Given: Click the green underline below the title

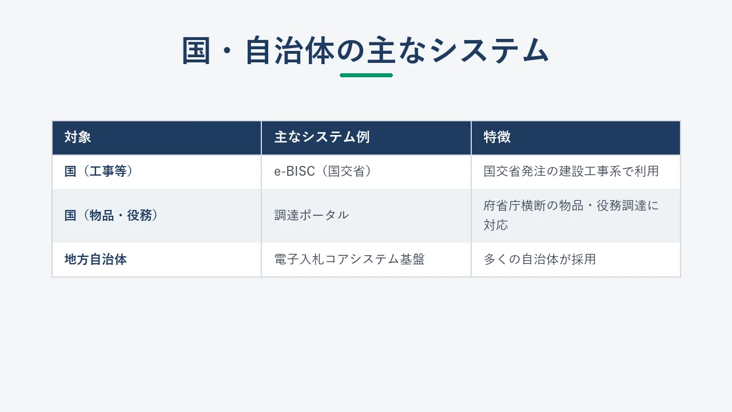Looking at the screenshot, I should pyautogui.click(x=366, y=75).
